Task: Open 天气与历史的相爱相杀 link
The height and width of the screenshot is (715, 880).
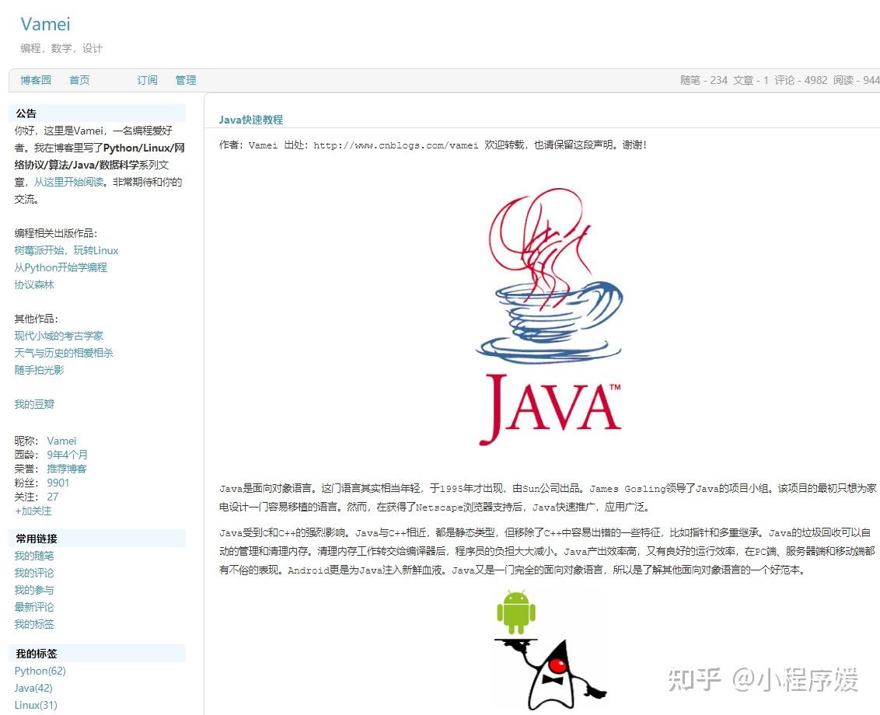Action: click(x=64, y=353)
